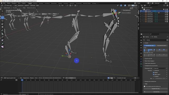Open the Help menu in top bar
This screenshot has width=169, height=95.
[24, 3]
